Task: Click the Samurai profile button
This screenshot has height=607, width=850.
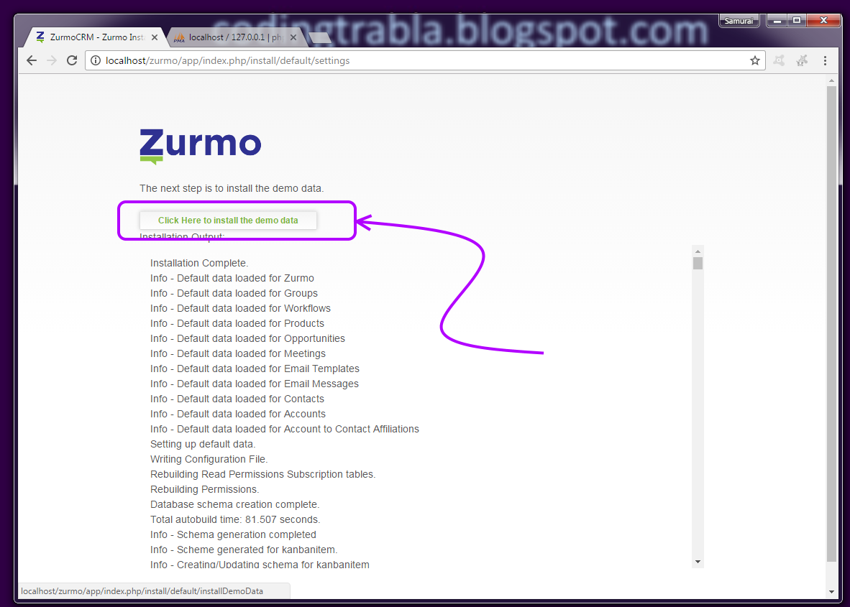Action: click(739, 21)
